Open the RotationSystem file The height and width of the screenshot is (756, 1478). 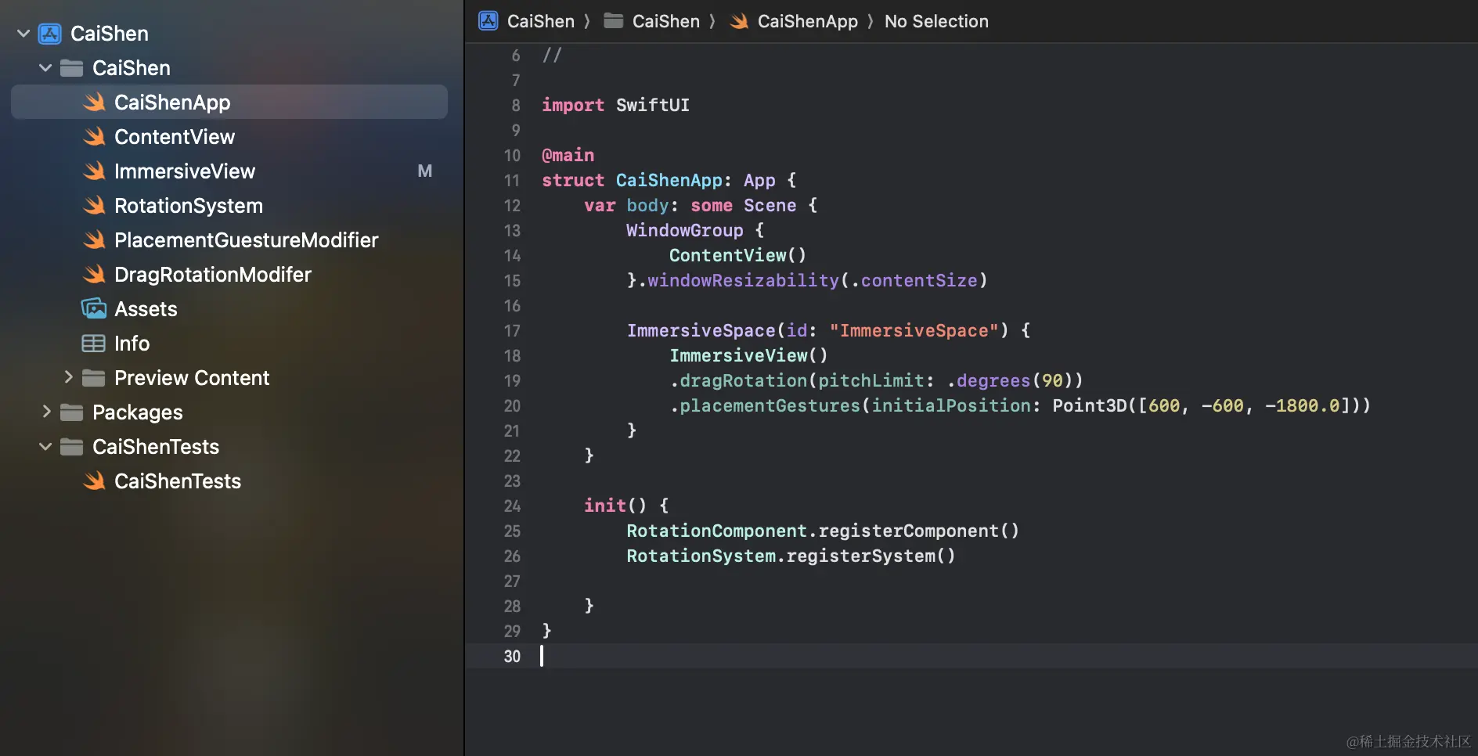(x=229, y=206)
